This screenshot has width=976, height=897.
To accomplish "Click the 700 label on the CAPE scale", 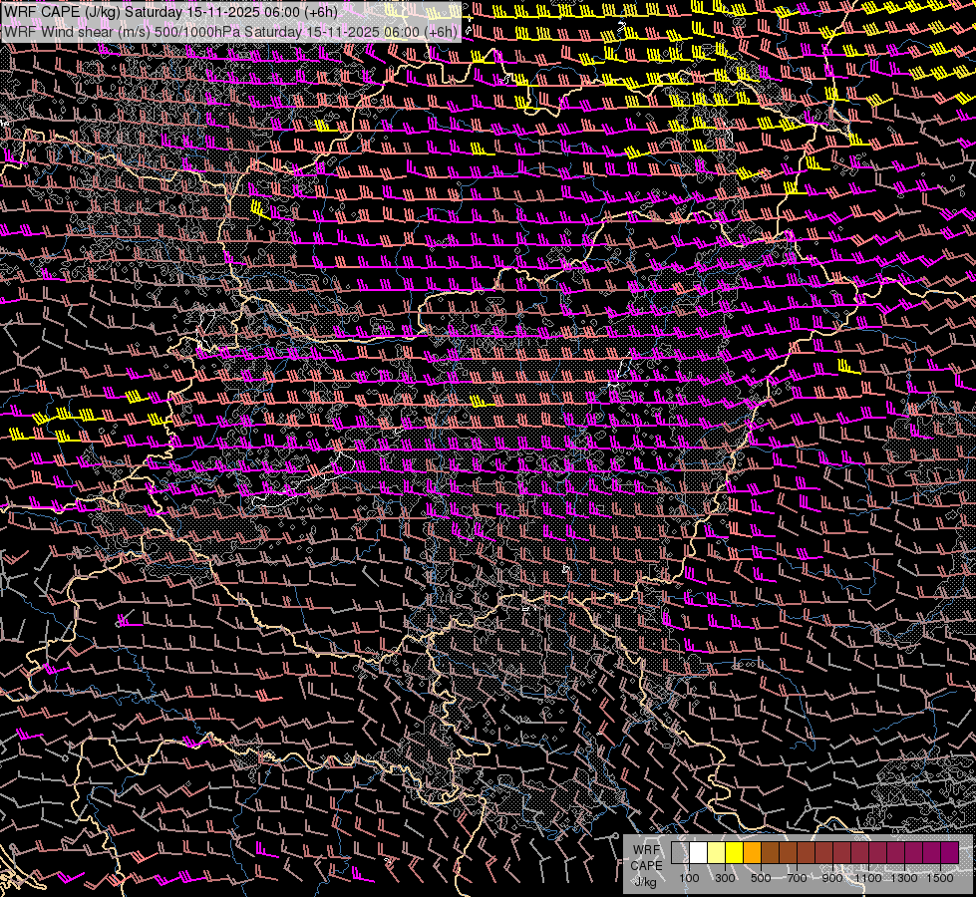I will [x=797, y=878].
